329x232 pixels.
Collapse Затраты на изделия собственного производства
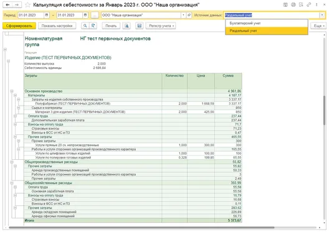click(x=19, y=100)
